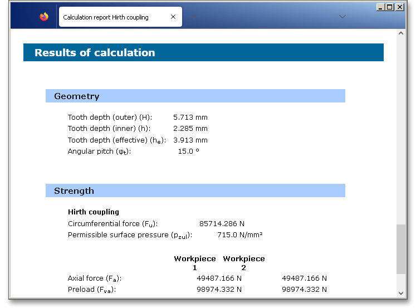Expand the list all tabs chevron

click(342, 17)
